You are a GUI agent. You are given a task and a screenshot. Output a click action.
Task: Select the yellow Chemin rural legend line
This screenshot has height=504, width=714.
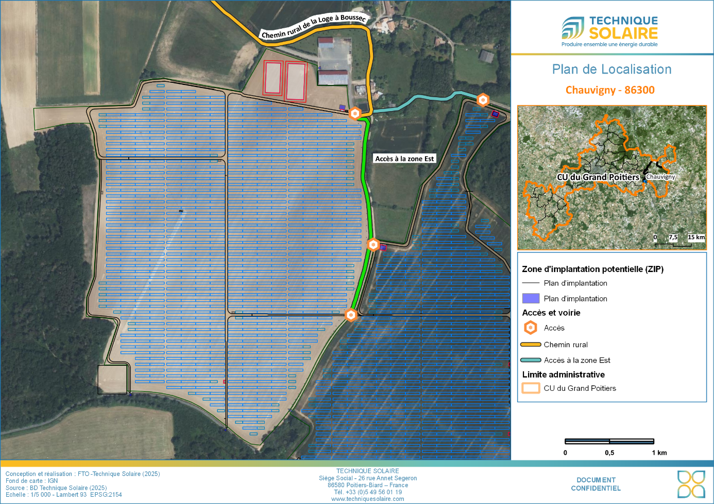(x=531, y=345)
